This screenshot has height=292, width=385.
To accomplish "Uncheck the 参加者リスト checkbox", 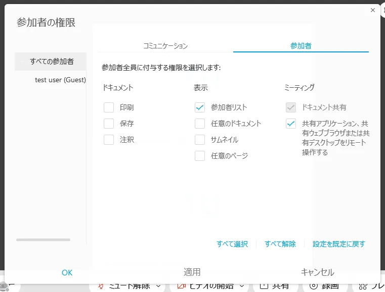I will coord(200,107).
